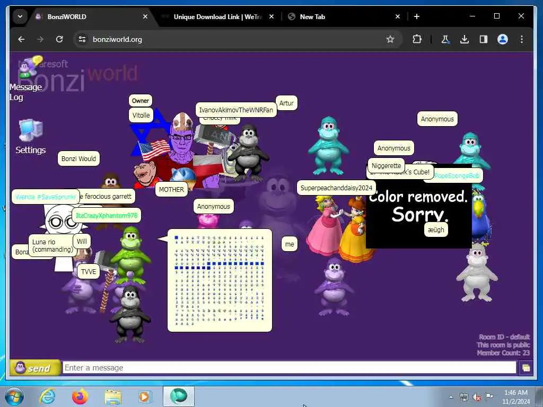This screenshot has width=543, height=407.
Task: Reload the bonziworld.org page
Action: click(x=59, y=39)
